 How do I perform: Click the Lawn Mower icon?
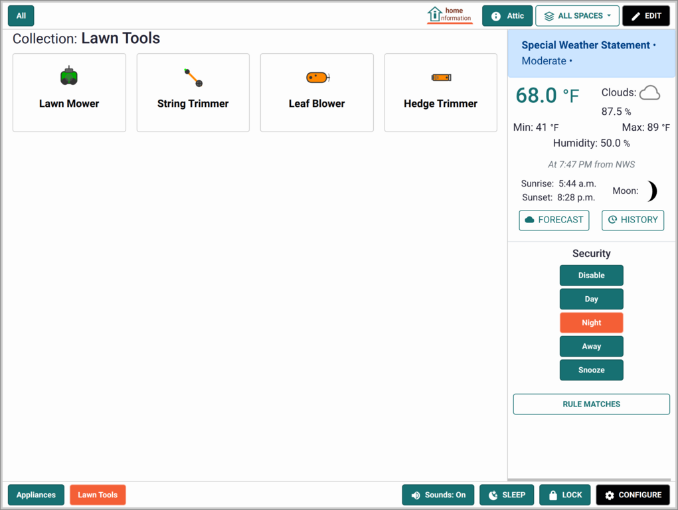click(69, 76)
